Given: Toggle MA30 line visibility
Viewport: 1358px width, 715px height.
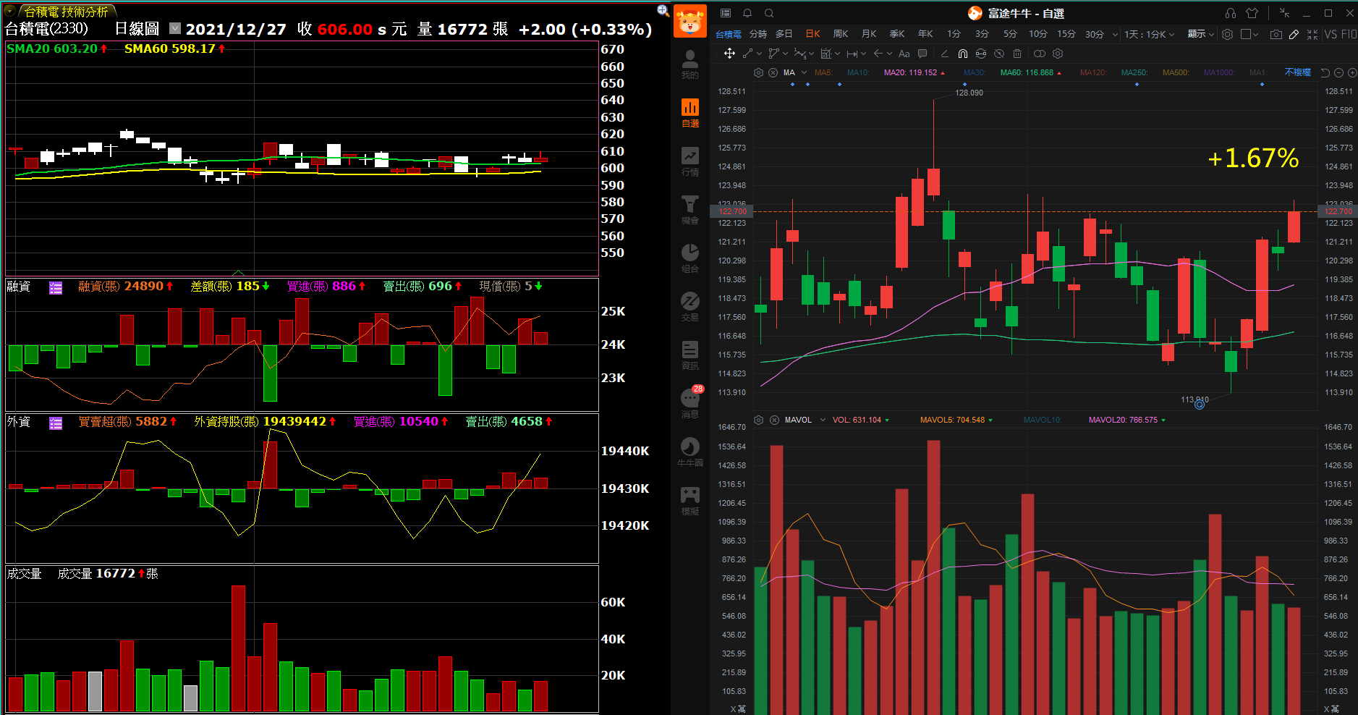Looking at the screenshot, I should 975,72.
